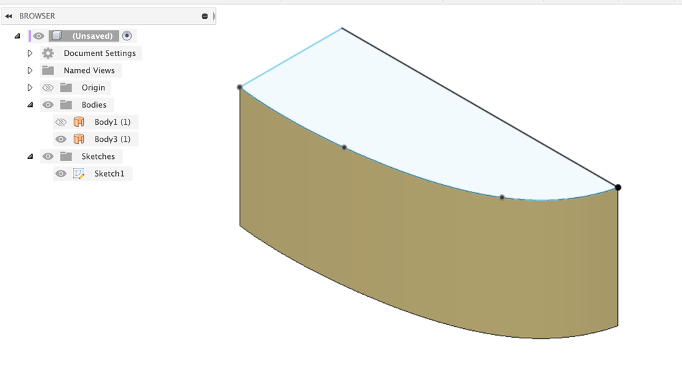Click the Body1 (1) body icon
The width and height of the screenshot is (682, 365).
(x=79, y=121)
